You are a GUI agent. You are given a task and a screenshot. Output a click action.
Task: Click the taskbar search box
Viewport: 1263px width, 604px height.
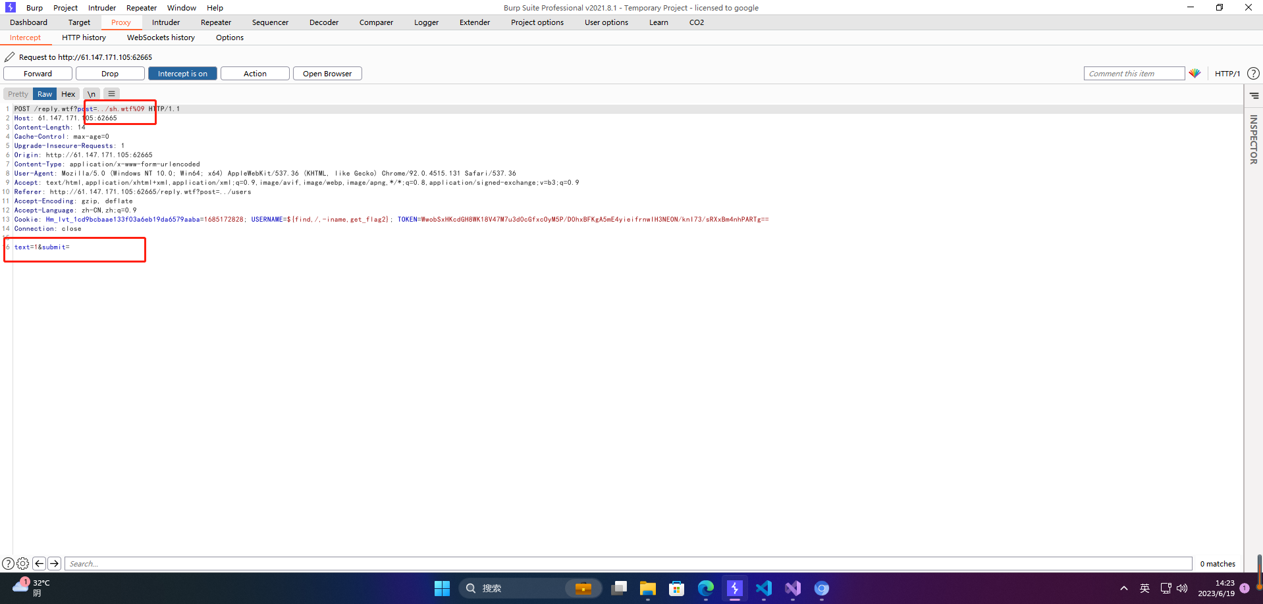530,588
